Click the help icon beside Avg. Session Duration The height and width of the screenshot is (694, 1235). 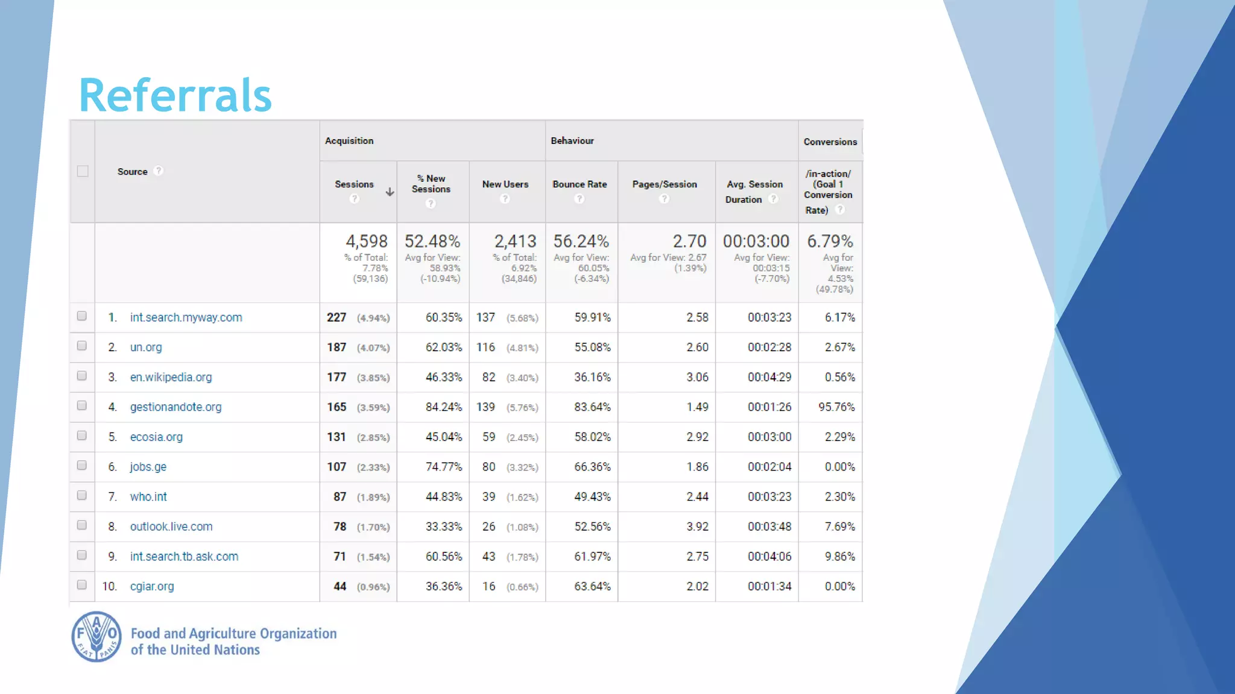(x=773, y=199)
